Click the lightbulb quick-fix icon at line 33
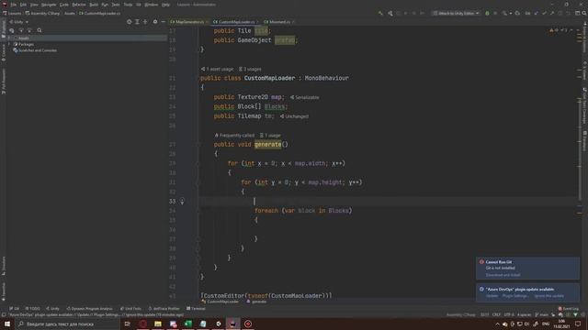 pyautogui.click(x=182, y=202)
